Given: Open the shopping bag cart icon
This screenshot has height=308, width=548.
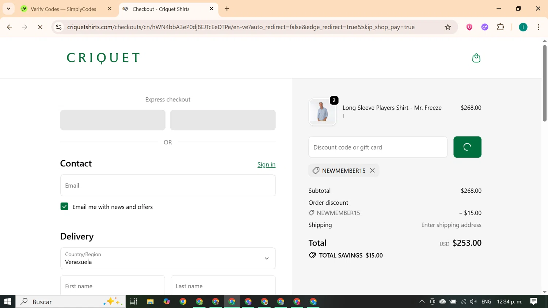Looking at the screenshot, I should pyautogui.click(x=476, y=58).
